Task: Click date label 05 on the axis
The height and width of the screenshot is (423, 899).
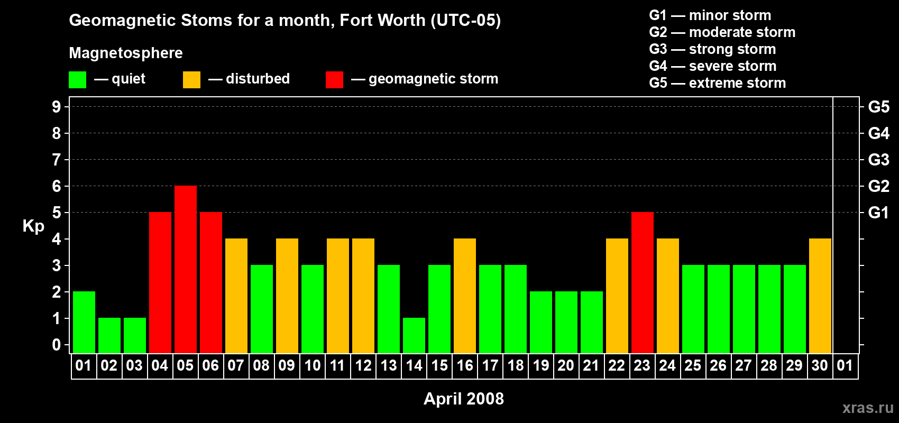Action: 185,365
